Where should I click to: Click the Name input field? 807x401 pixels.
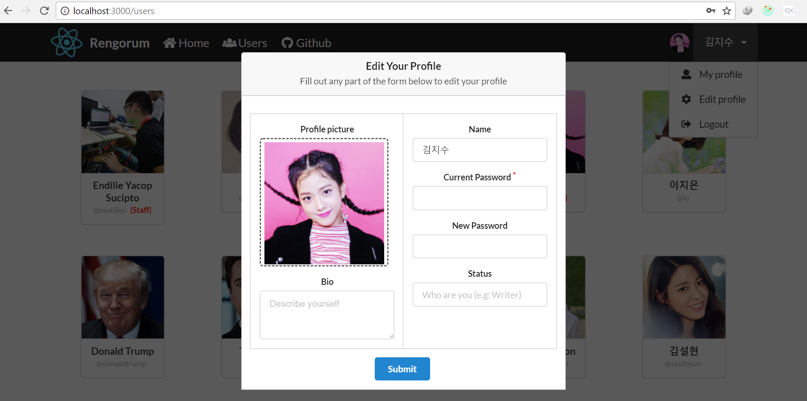point(480,150)
